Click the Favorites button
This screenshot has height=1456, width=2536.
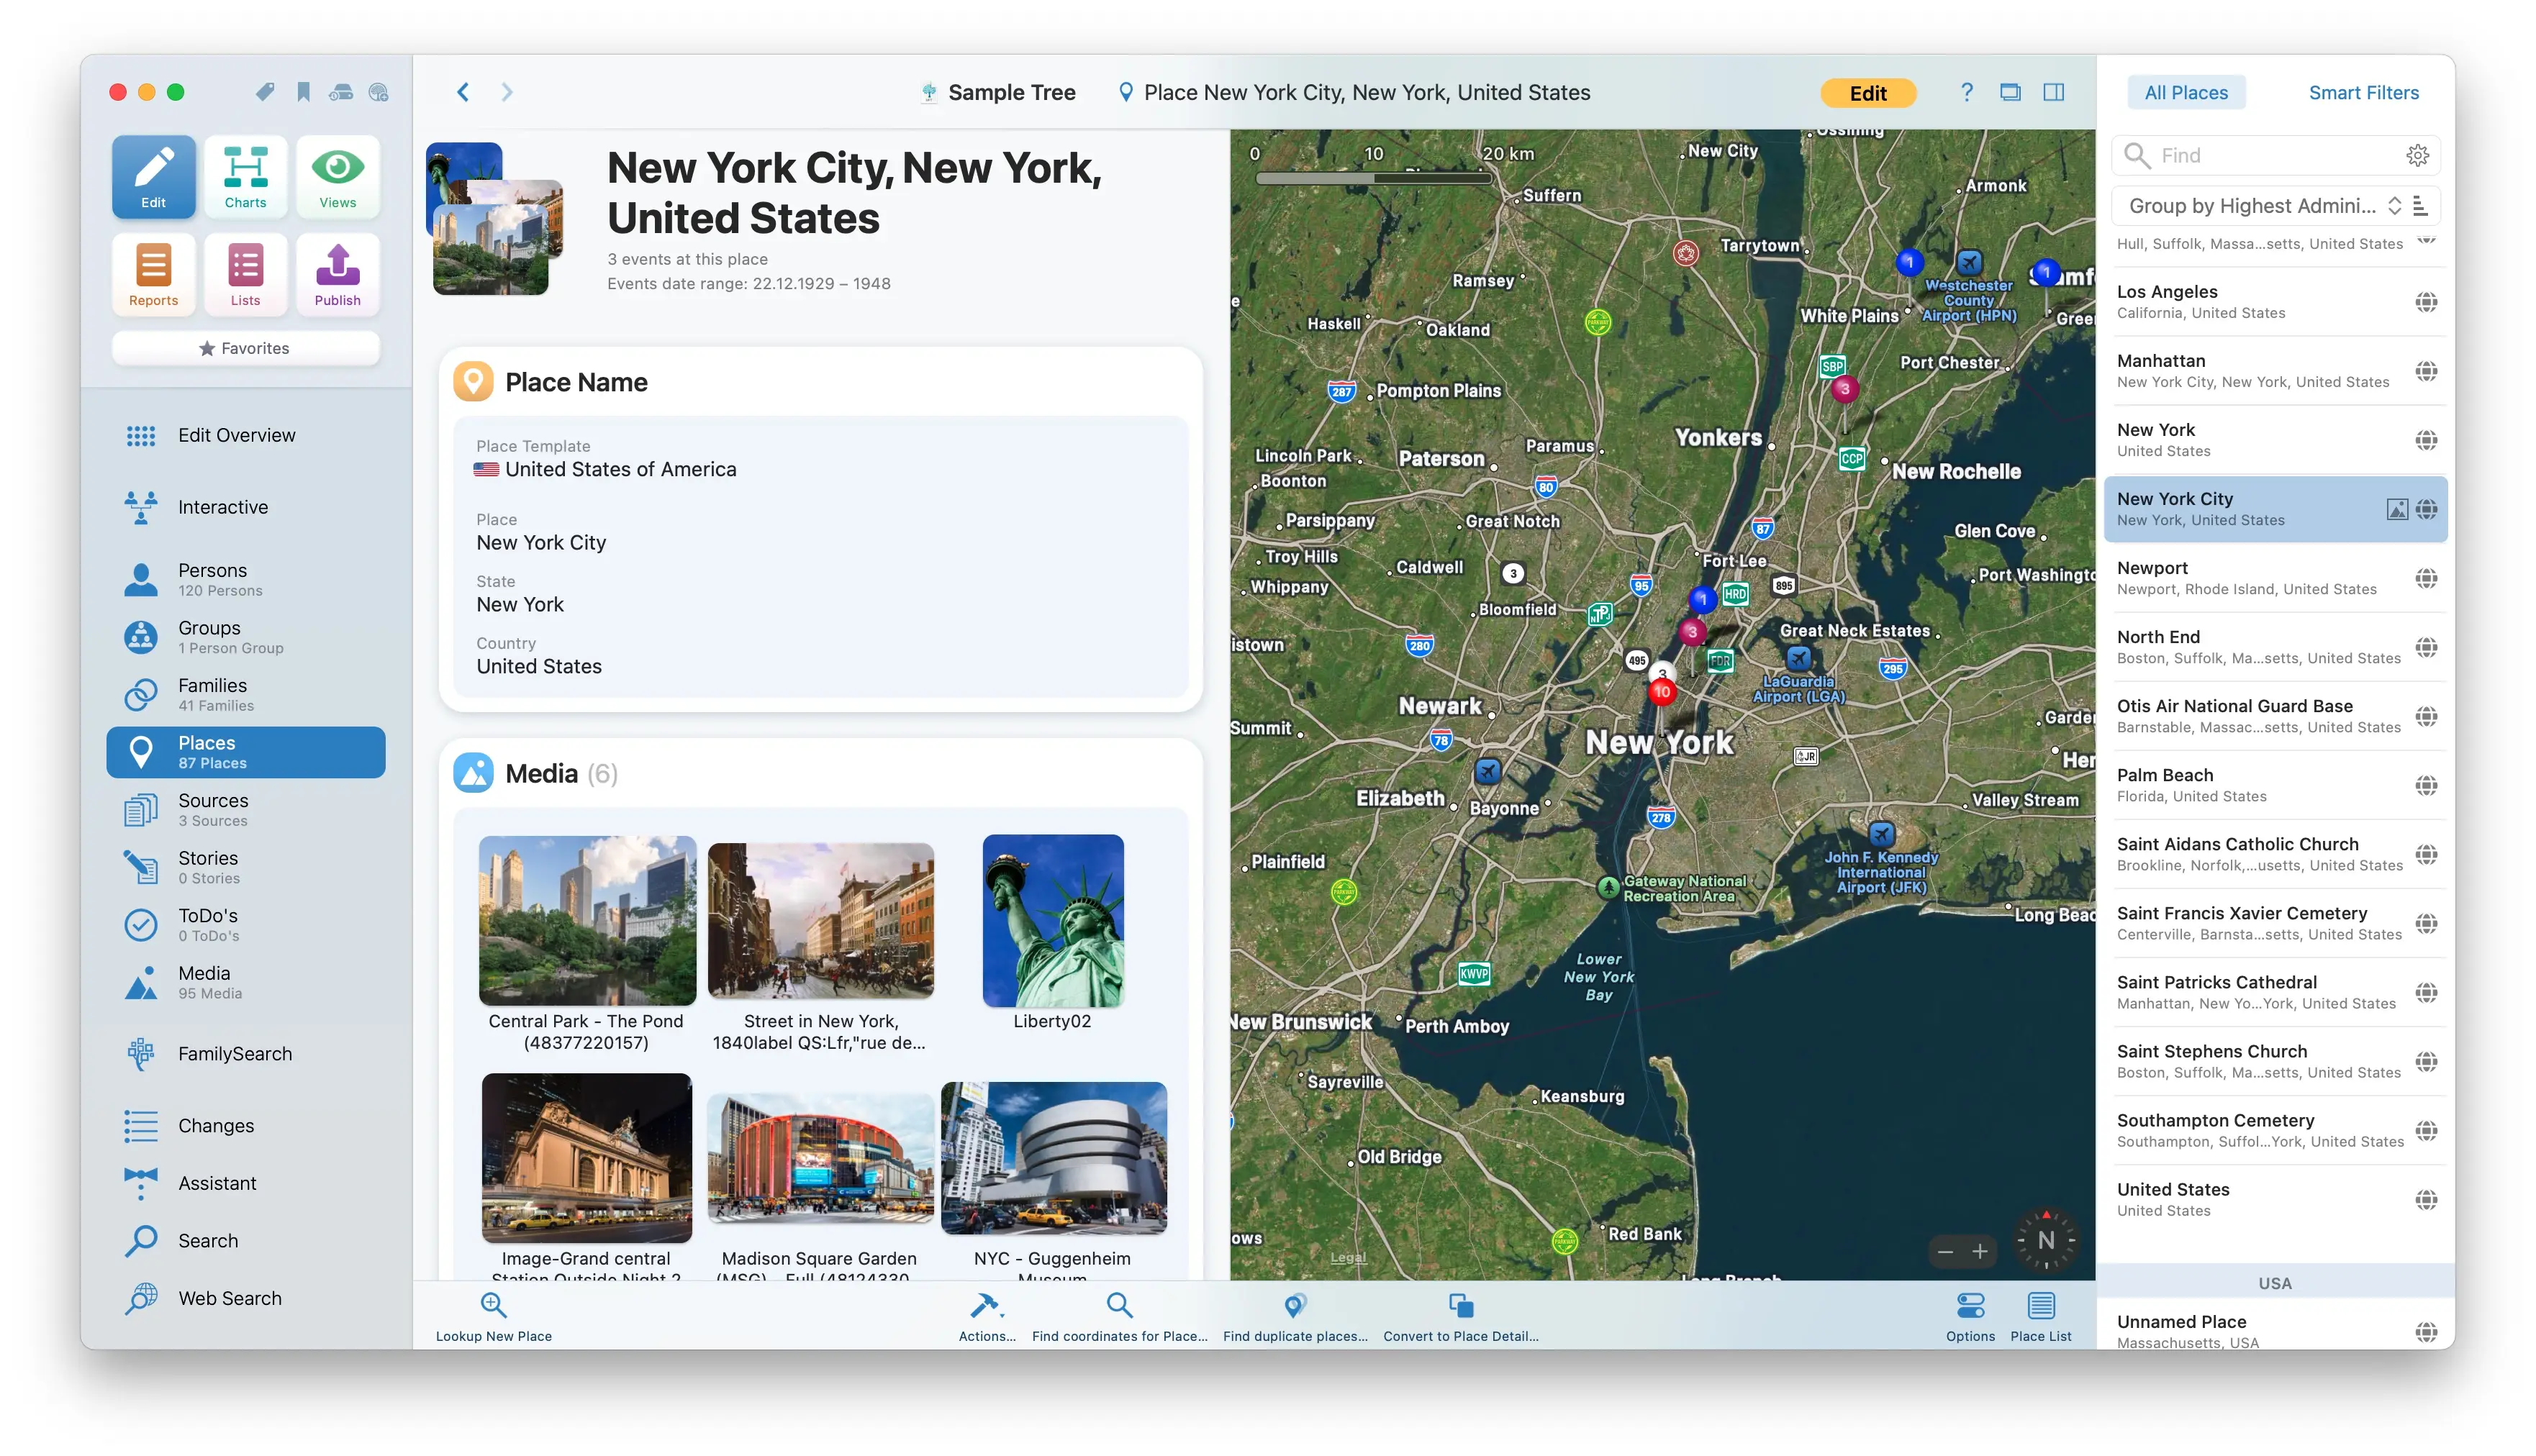[x=245, y=348]
